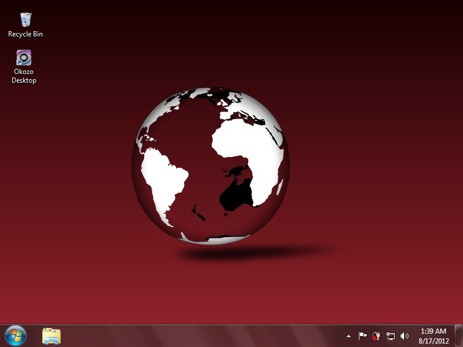Select the Recycle Bin desktop icon
The height and width of the screenshot is (347, 463).
pos(25,20)
